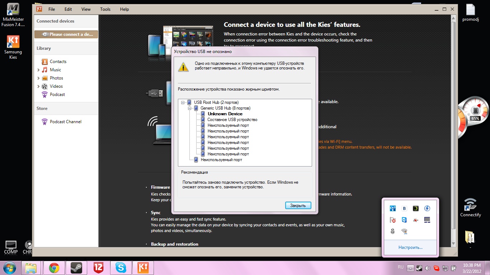Click the RU language indicator
490x275 pixels.
[401, 267]
